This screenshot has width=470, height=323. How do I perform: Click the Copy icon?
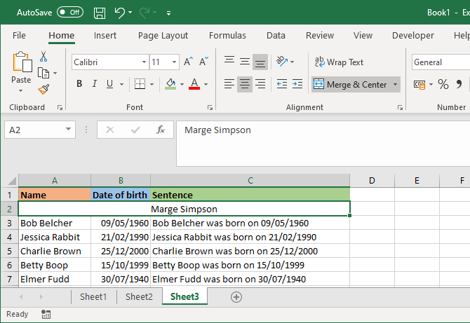43,73
